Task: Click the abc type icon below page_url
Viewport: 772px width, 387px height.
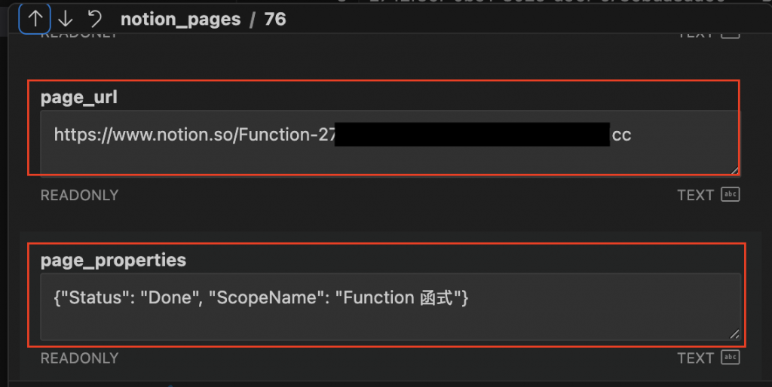Action: [x=731, y=194]
